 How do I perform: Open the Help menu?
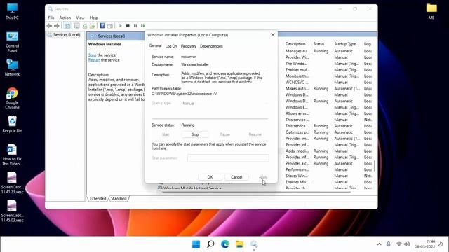tap(93, 17)
